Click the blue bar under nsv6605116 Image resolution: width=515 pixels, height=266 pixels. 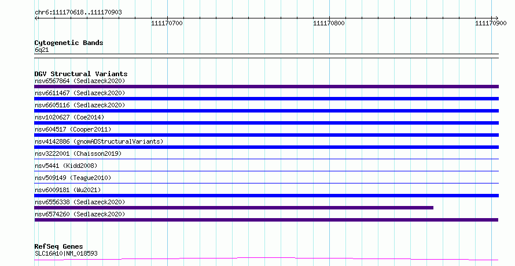click(266, 111)
